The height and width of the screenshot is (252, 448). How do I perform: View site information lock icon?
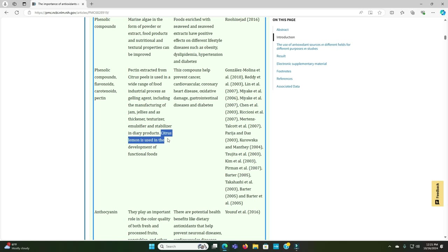(x=29, y=13)
